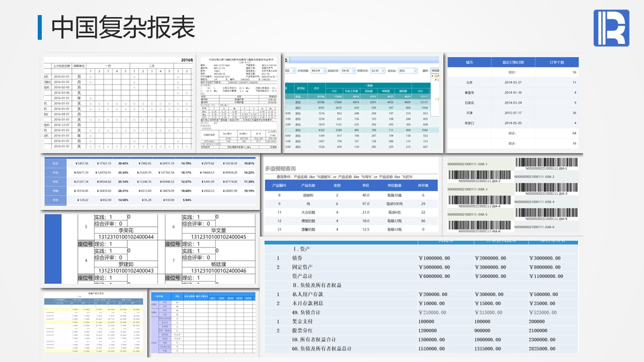Select the date 2015-07-17

click(513, 113)
